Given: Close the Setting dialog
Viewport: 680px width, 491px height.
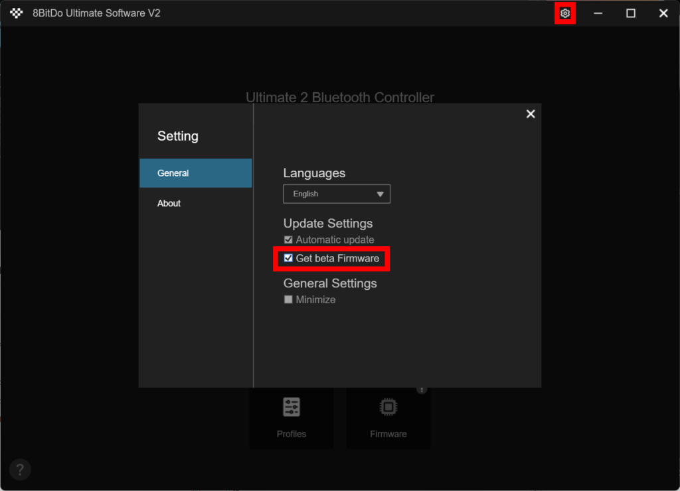Looking at the screenshot, I should pos(530,113).
